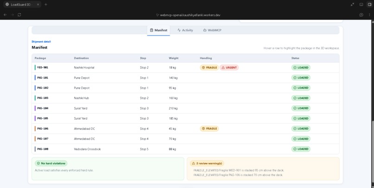Open the WebMCP tab
The width and height of the screenshot is (374, 188).
pyautogui.click(x=212, y=30)
